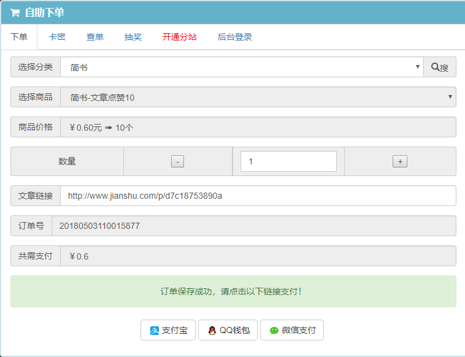
Task: Click the 文章链接 URL input field
Action: click(x=258, y=196)
